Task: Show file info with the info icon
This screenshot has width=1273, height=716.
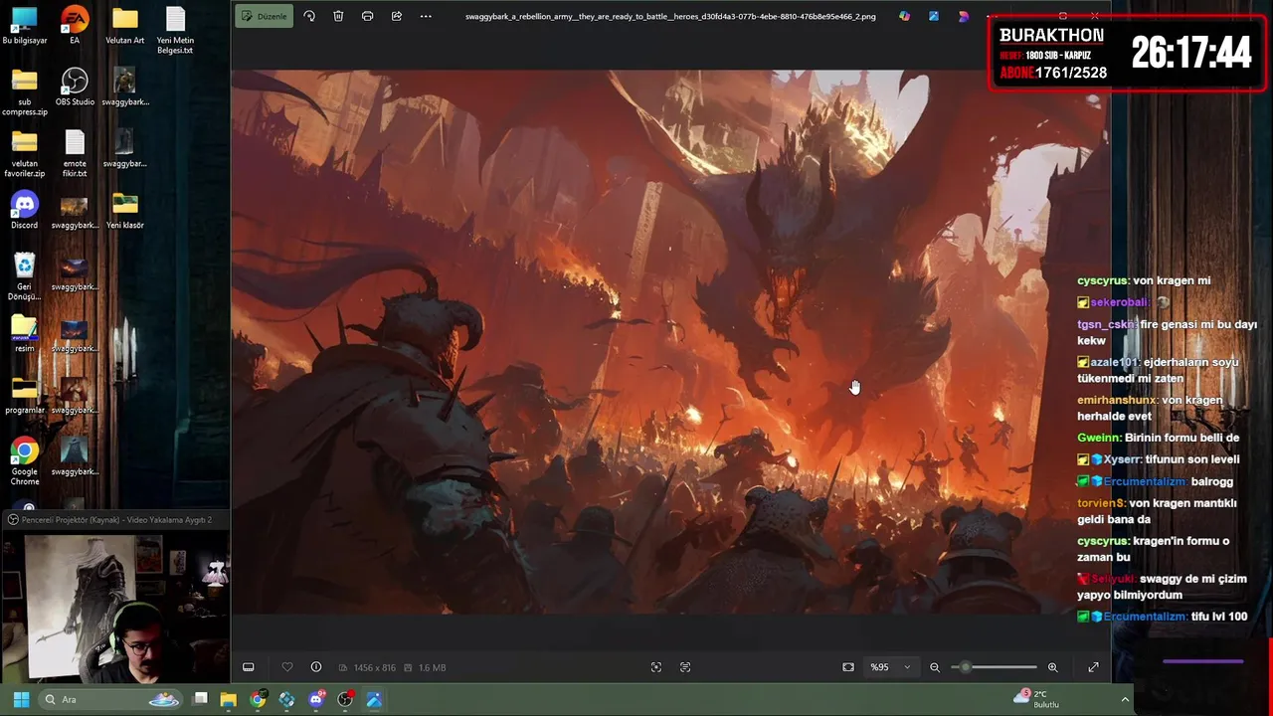Action: click(316, 667)
